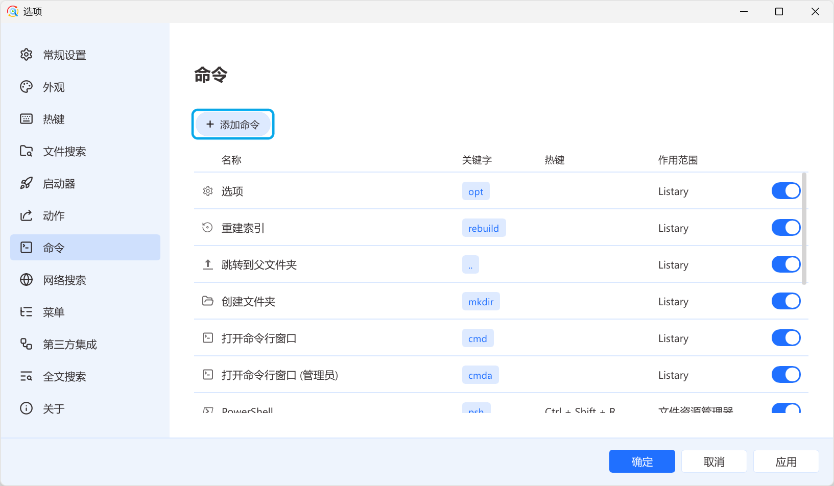Viewport: 834px width, 486px height.
Task: Turn off the 创建文件夹 toggle
Action: (786, 301)
